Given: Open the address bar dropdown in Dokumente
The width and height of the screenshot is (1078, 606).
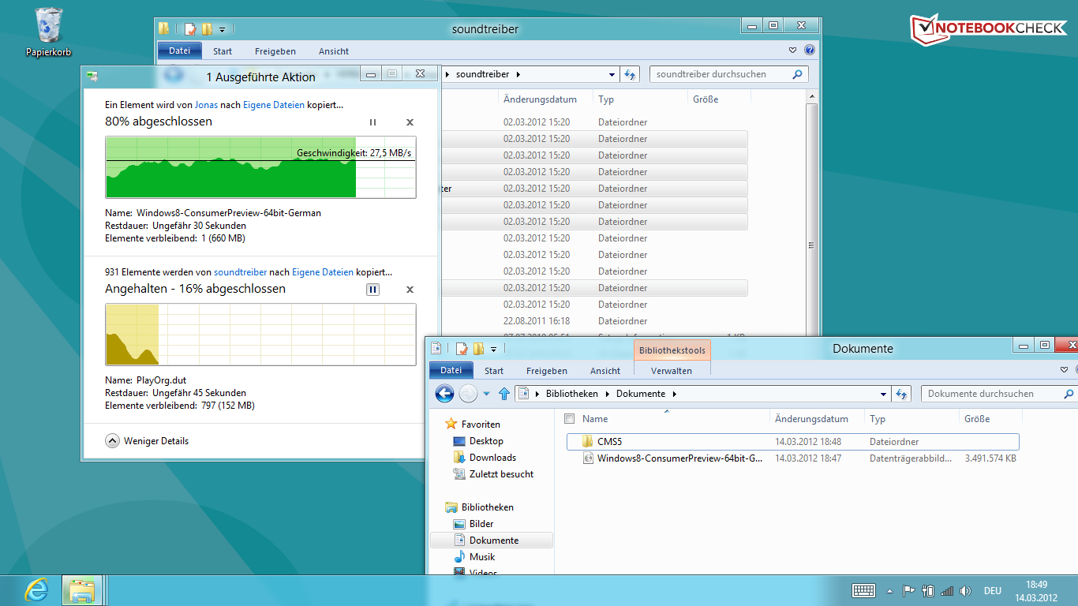Looking at the screenshot, I should coord(883,394).
